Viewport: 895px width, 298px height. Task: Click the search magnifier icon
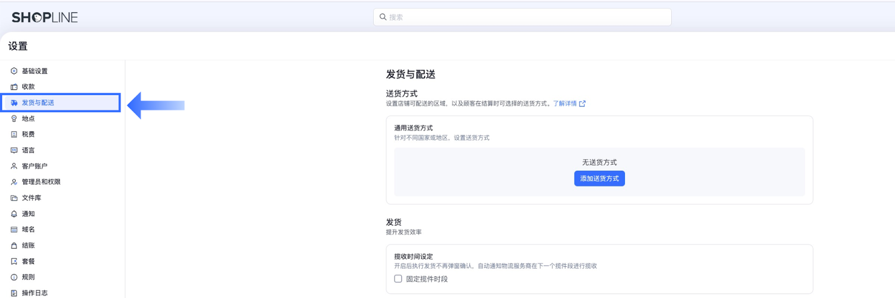point(383,17)
